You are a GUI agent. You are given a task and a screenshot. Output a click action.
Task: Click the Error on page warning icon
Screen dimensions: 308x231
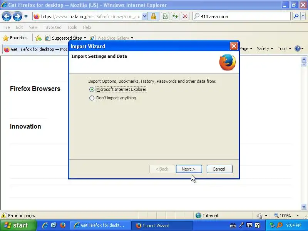tap(4, 216)
